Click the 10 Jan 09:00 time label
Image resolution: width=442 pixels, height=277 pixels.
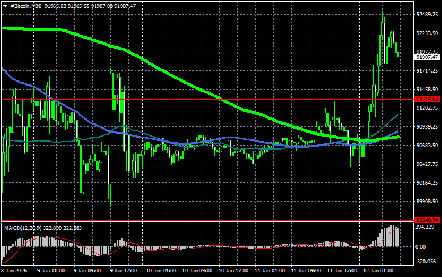[x=197, y=271]
